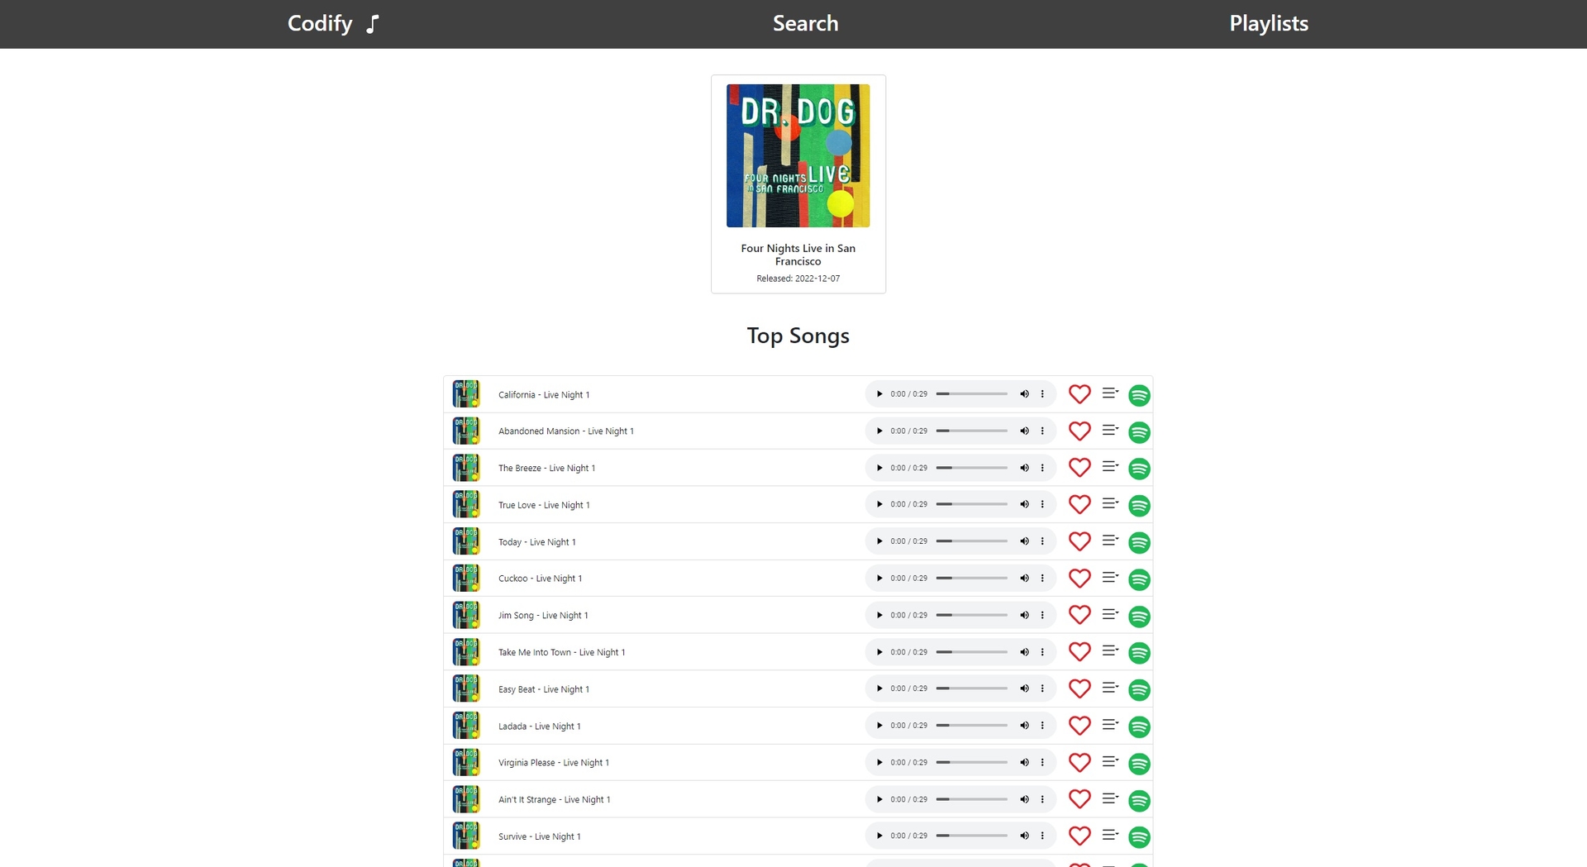
Task: Play the Easy Beat preview
Action: coord(879,688)
